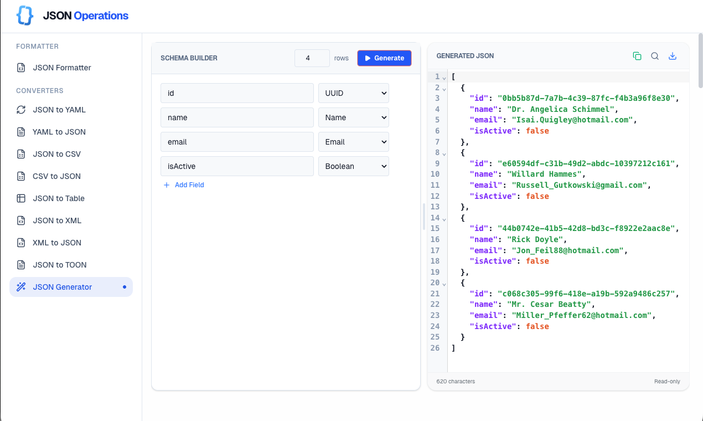Open JSON to YAML converter
Viewport: 703px width, 421px height.
click(59, 110)
